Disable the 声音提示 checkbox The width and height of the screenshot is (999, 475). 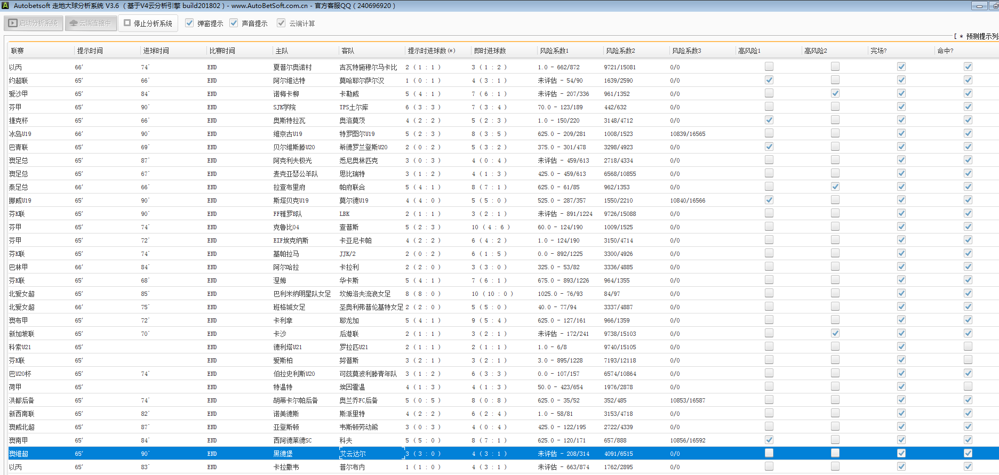[x=234, y=23]
